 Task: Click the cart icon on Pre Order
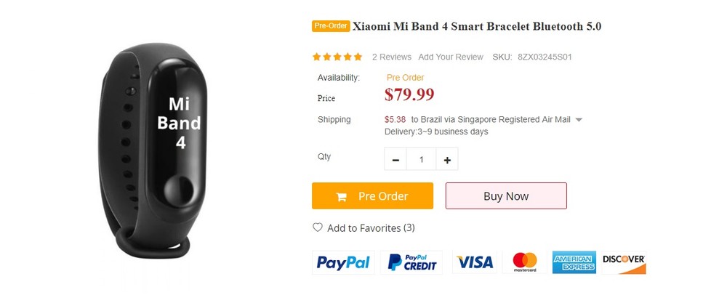click(341, 197)
